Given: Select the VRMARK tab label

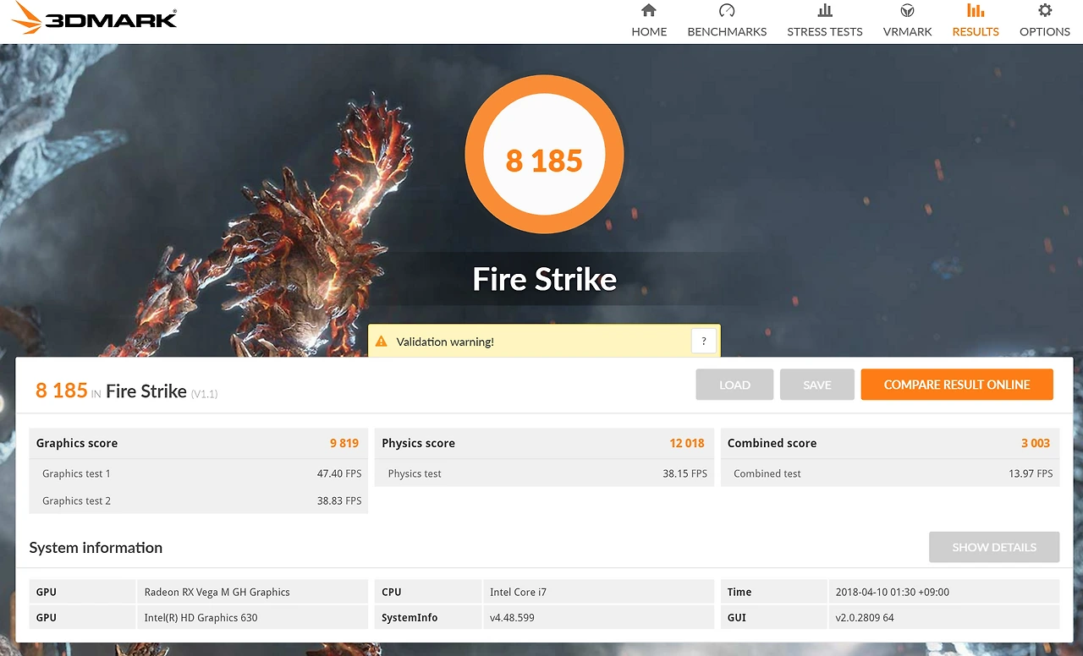Looking at the screenshot, I should coord(907,32).
